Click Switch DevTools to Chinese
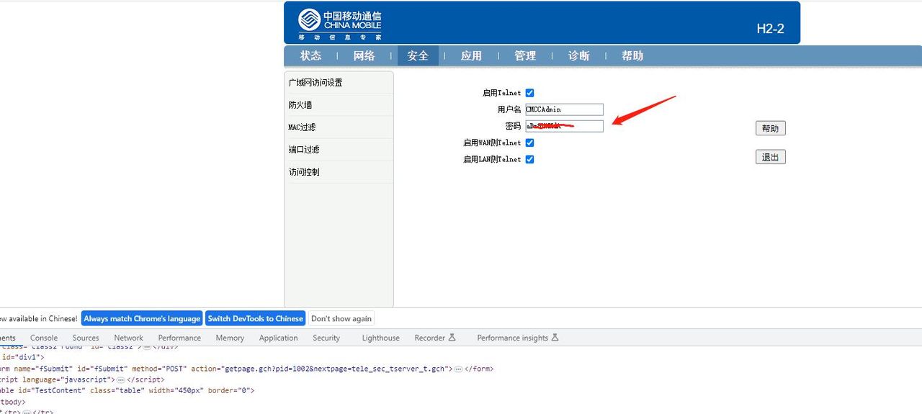This screenshot has width=922, height=414. coord(255,318)
